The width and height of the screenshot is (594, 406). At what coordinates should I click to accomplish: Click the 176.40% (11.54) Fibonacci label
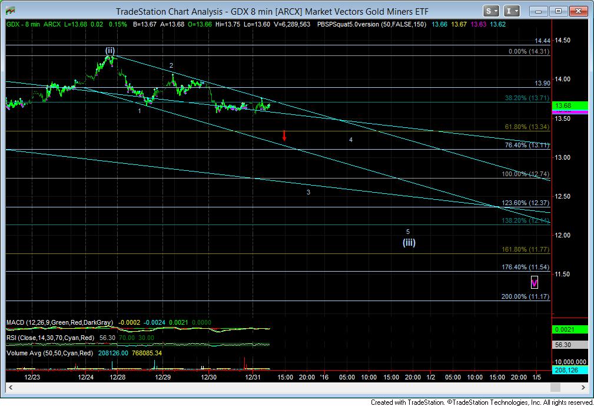(526, 267)
